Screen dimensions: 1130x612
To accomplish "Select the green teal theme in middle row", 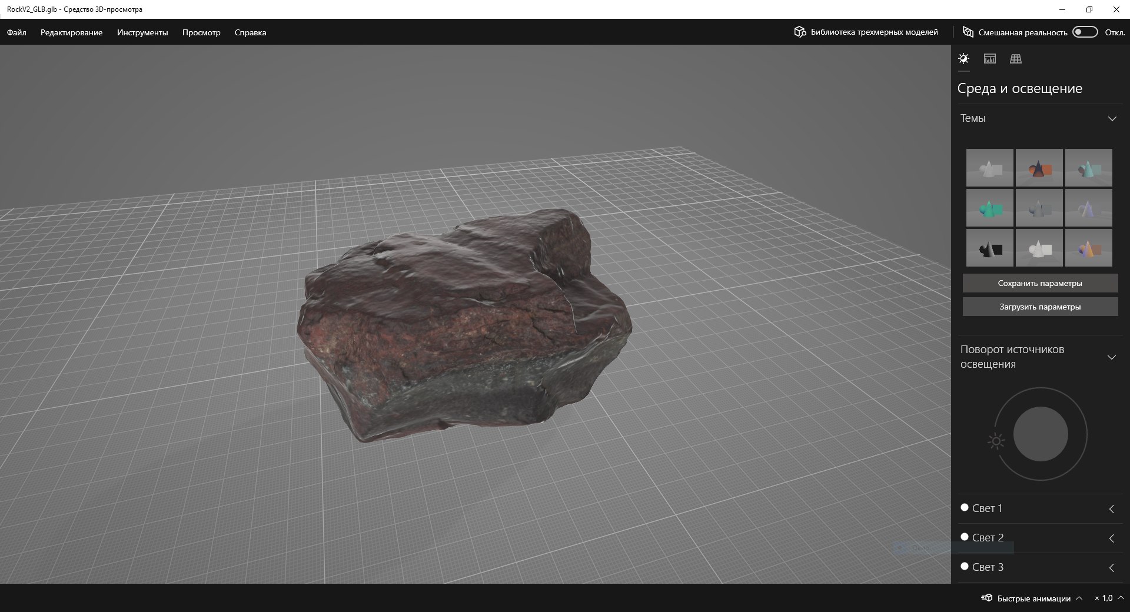I will tap(990, 208).
